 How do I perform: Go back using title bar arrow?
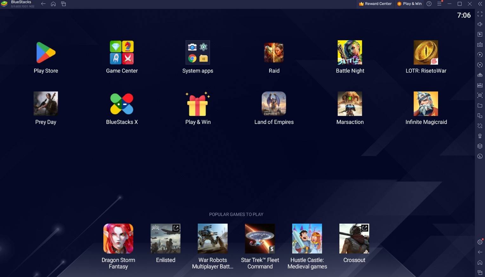(43, 4)
